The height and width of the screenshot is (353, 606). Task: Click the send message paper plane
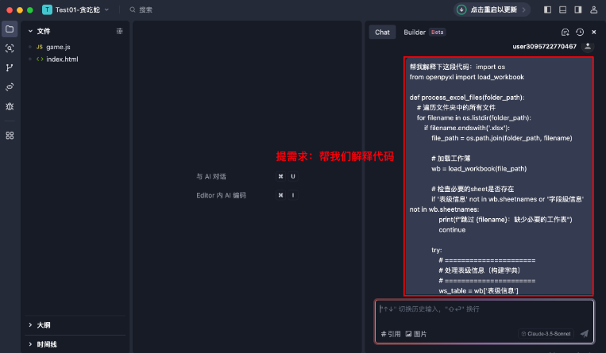point(585,334)
